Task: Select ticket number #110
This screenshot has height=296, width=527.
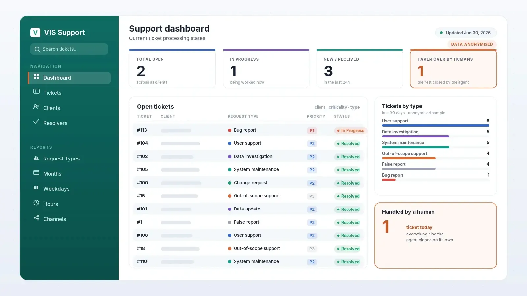Action: [x=142, y=261]
